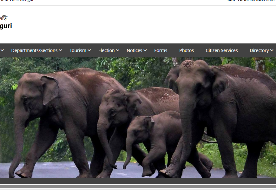Navigate to Citizen Services
The image size is (276, 190).
[222, 50]
